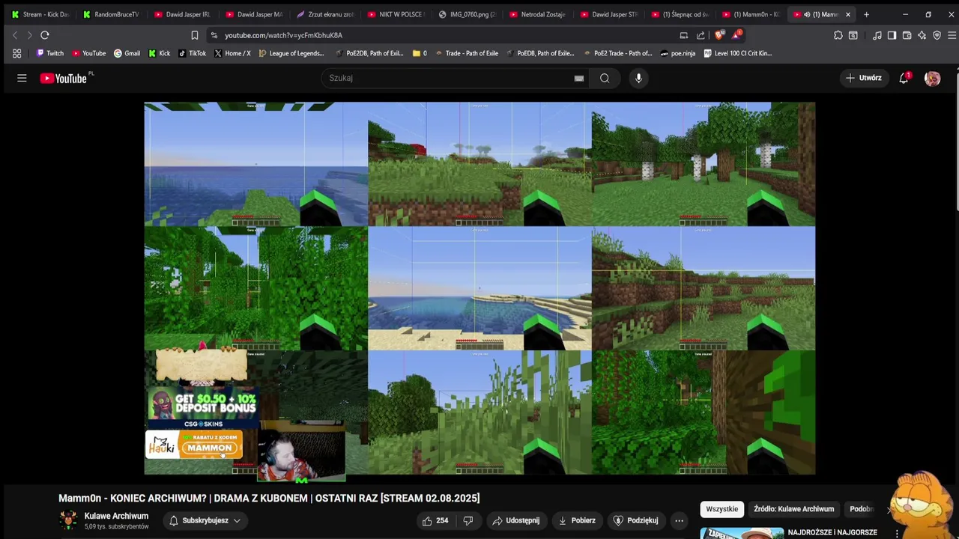This screenshot has width=959, height=539.
Task: Click the magnifier search button
Action: point(605,78)
